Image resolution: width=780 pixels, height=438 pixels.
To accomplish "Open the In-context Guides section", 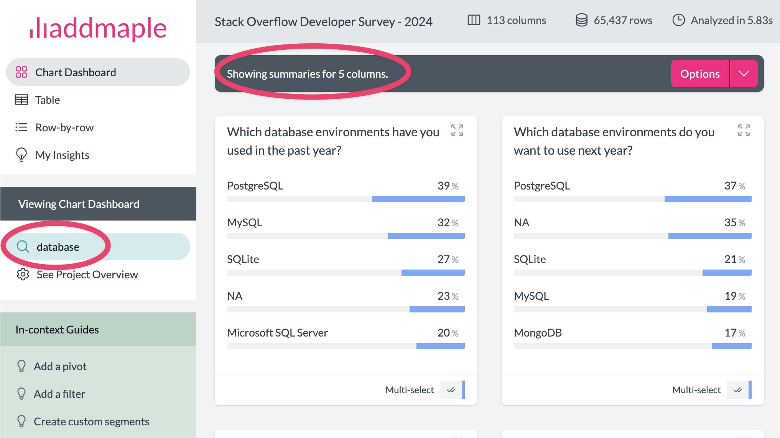I will point(57,329).
